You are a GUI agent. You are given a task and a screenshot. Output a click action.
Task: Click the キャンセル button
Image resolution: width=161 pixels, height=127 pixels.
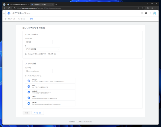pos(38,113)
